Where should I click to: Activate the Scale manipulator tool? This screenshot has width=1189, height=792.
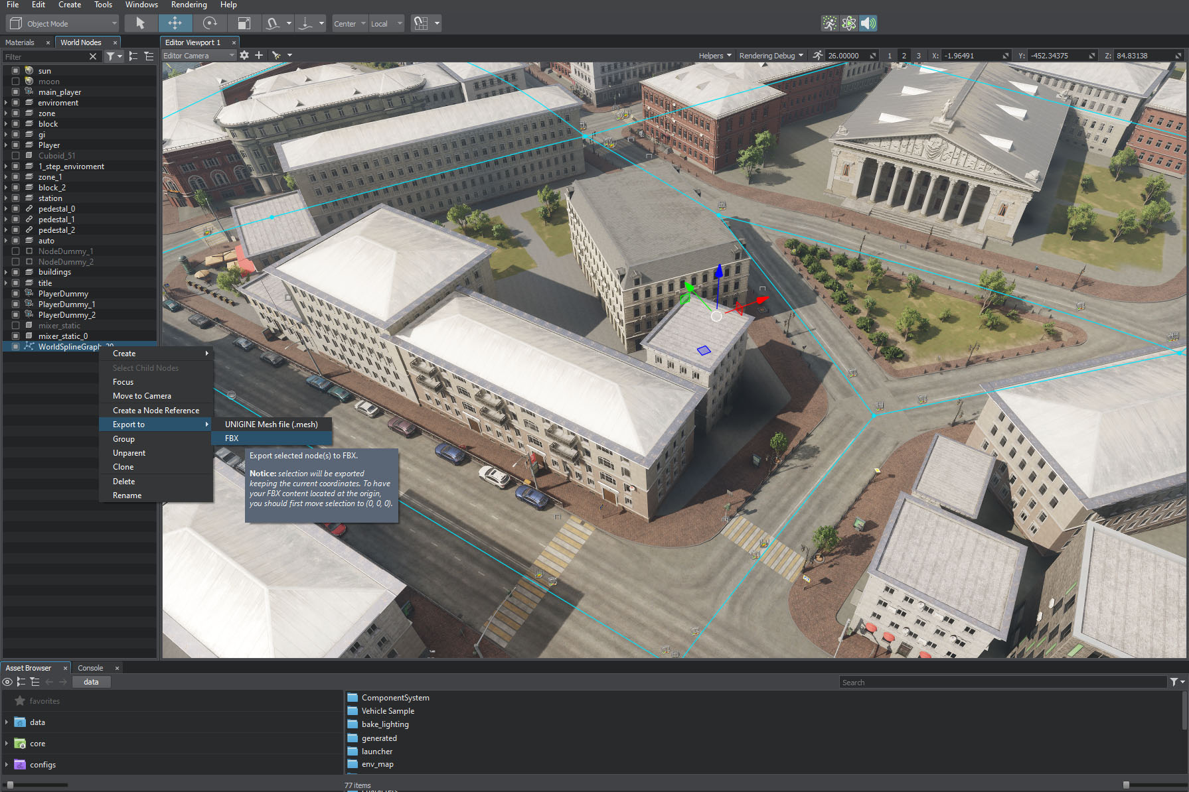[x=244, y=23]
